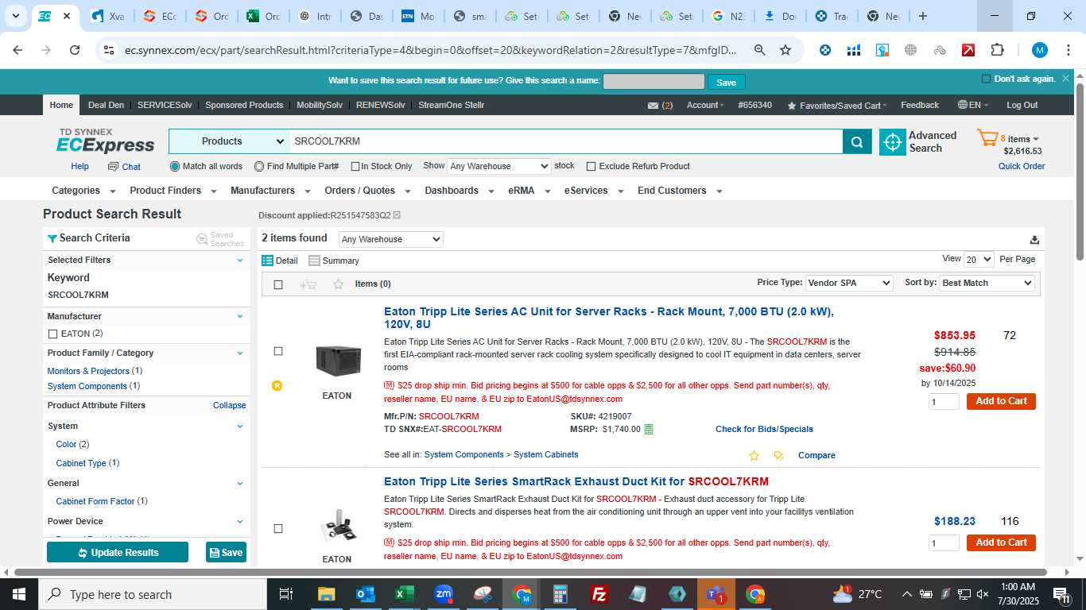
Task: Dismiss the save search banner
Action: point(1066,79)
